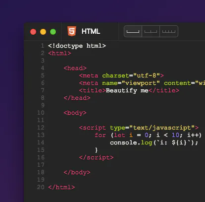
Task: Click the for loop line
Action: click(148, 135)
